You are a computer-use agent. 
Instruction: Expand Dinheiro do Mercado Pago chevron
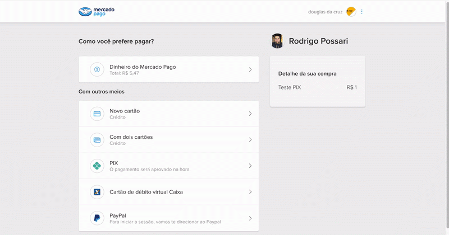click(x=250, y=70)
